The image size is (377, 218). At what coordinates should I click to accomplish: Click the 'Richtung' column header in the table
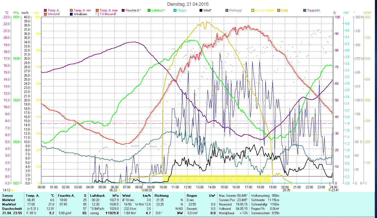[x=162, y=195]
